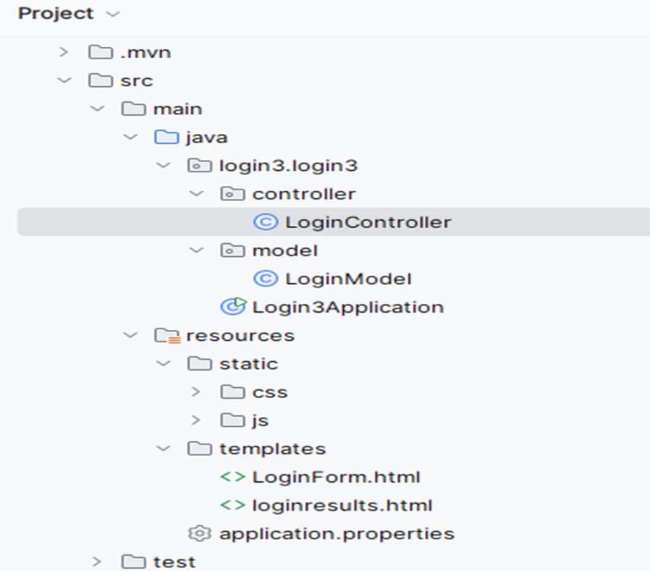The image size is (650, 571).
Task: Click the java source folder icon
Action: coord(166,138)
